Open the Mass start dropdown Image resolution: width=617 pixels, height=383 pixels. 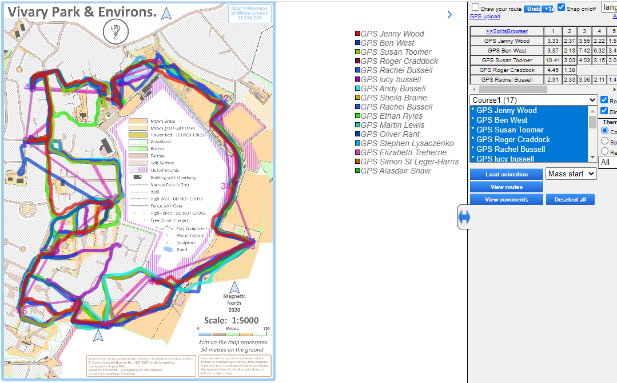pos(571,174)
